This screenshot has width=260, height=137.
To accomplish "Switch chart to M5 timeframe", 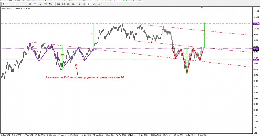I will pyautogui.click(x=64, y=4).
